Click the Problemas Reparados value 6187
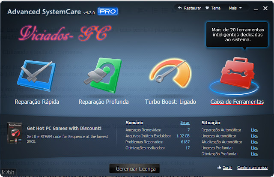Screen dimensions: 274x177 (x=185, y=142)
